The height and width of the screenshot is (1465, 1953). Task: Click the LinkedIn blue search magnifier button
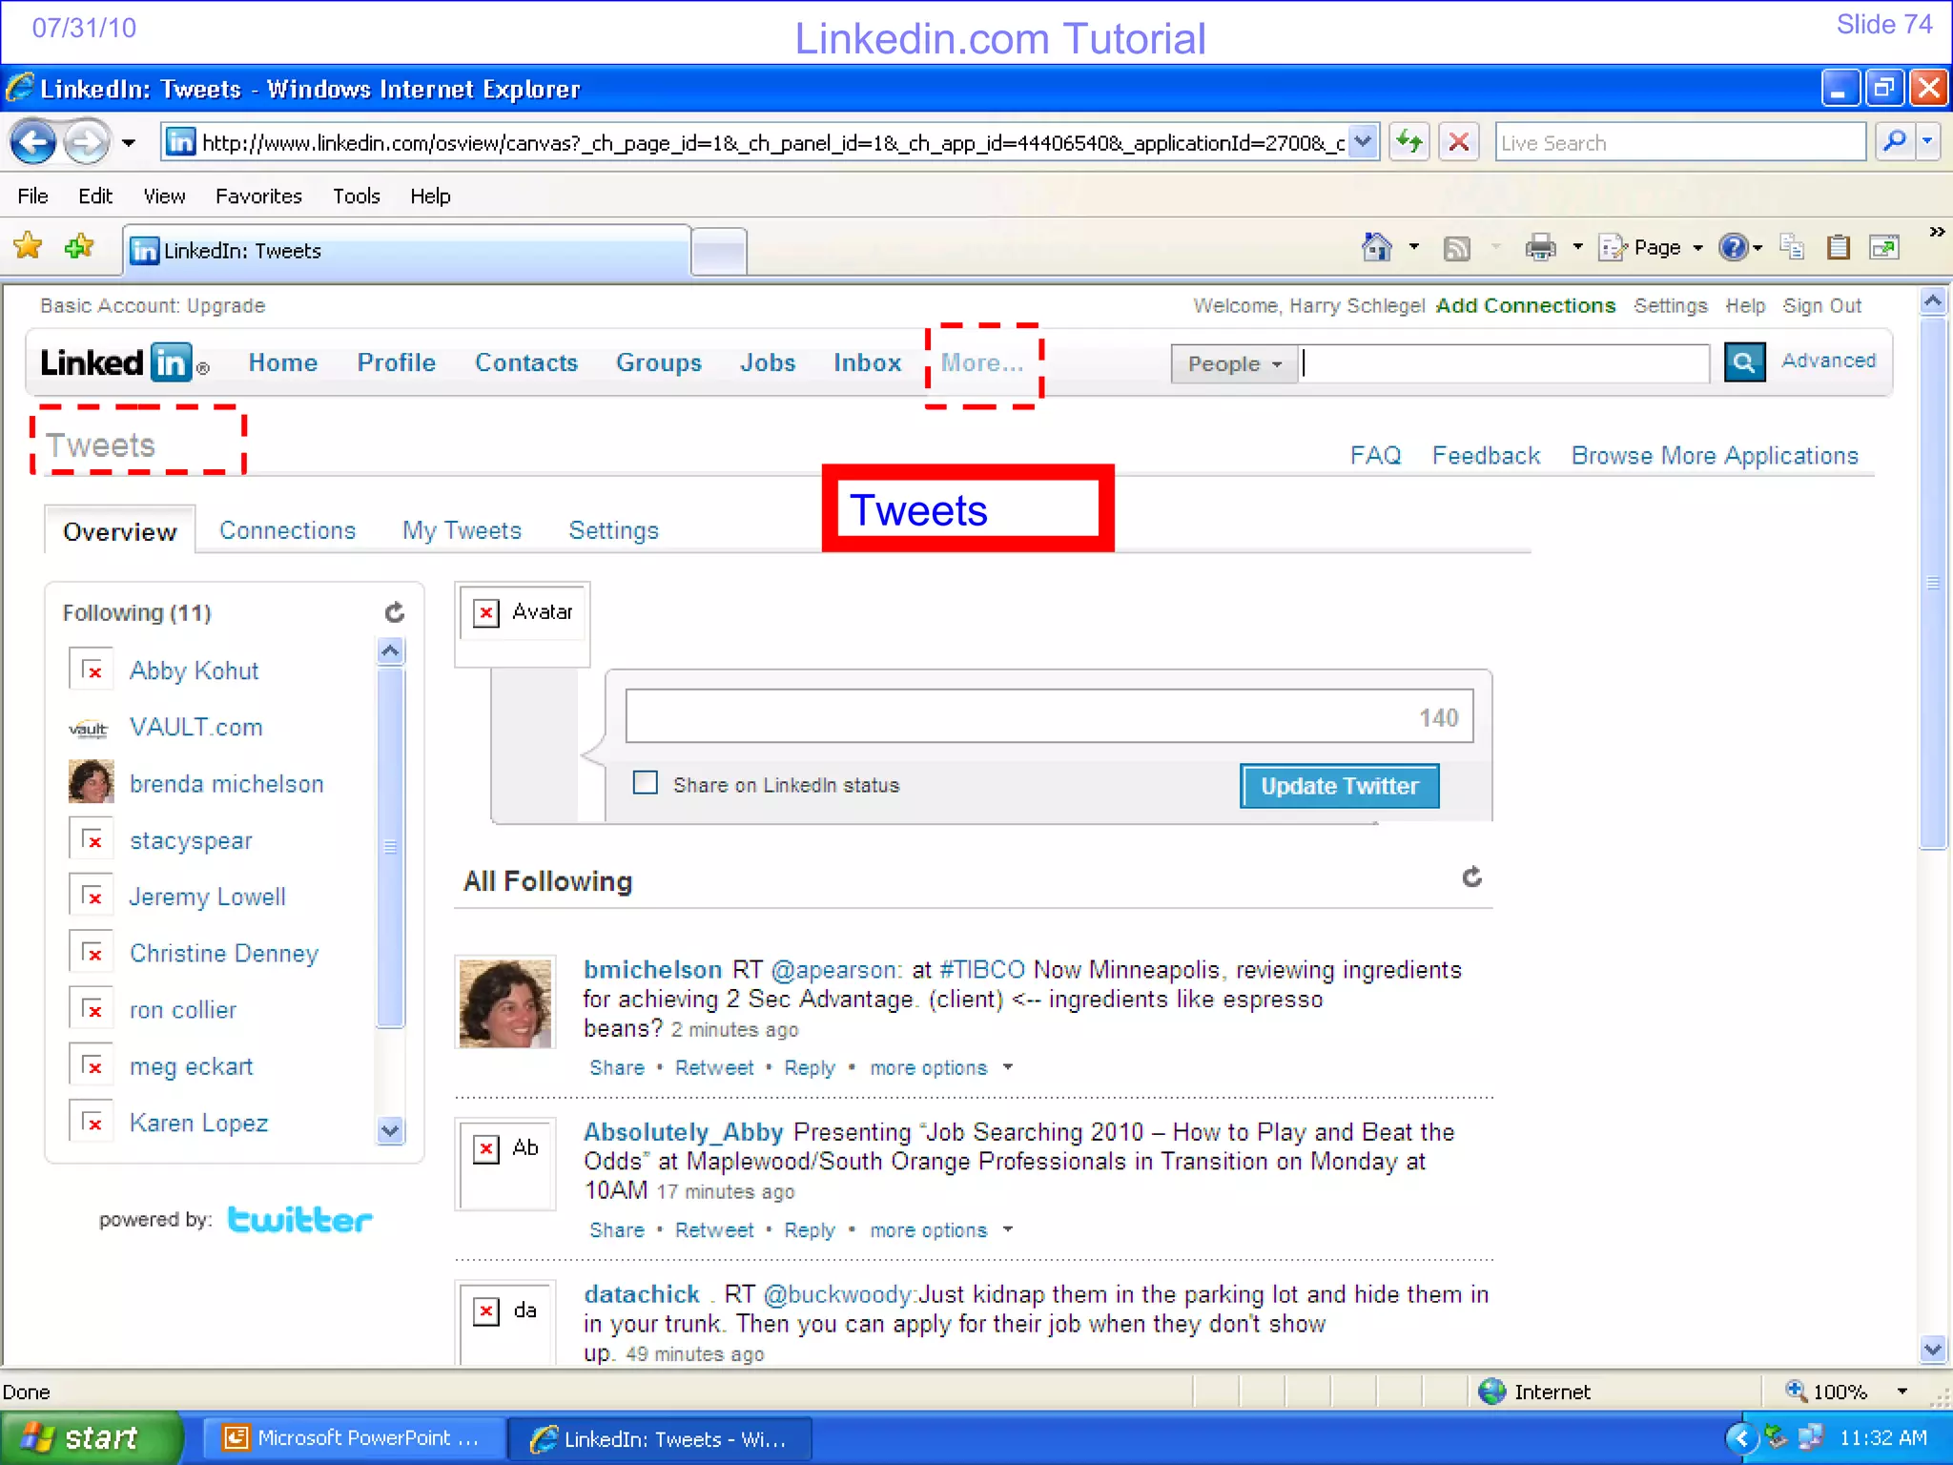[1744, 362]
